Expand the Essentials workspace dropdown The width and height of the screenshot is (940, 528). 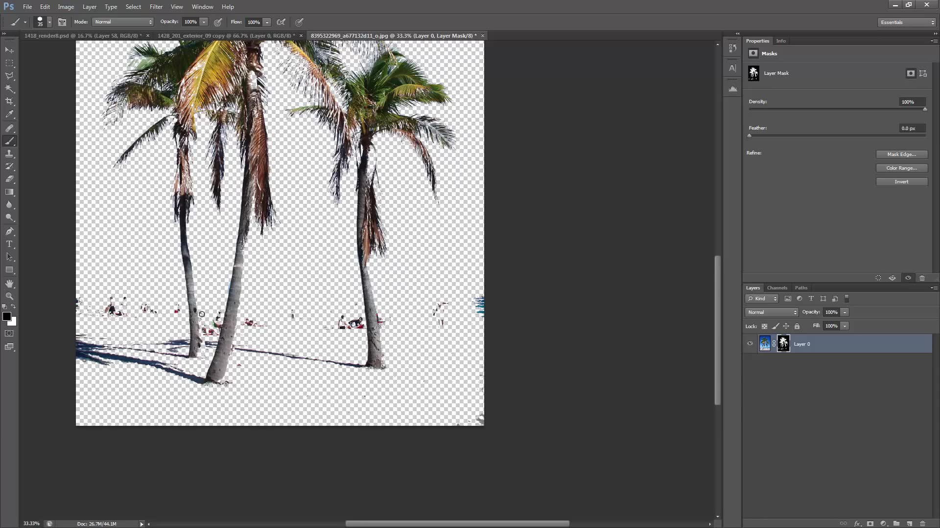point(907,22)
